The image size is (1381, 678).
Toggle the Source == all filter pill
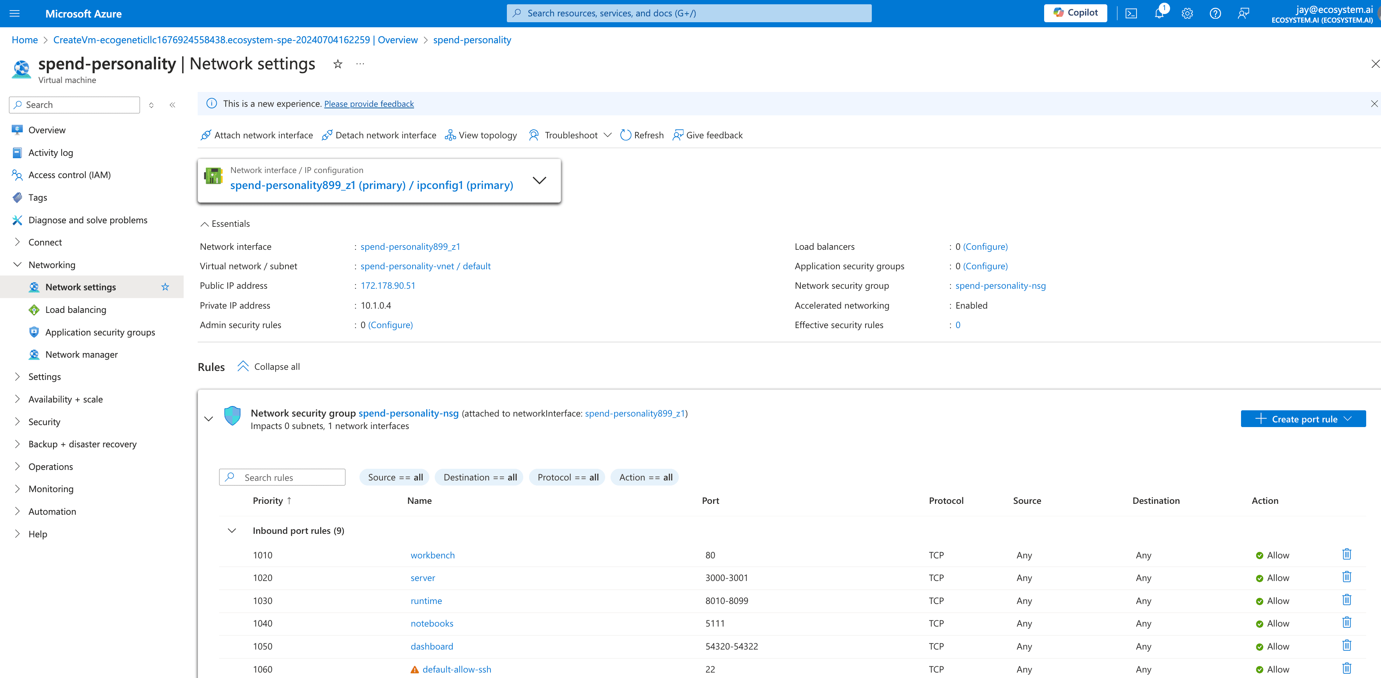click(395, 477)
